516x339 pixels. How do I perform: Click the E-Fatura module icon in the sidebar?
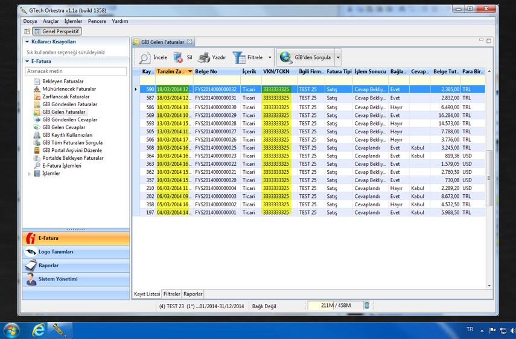(31, 238)
